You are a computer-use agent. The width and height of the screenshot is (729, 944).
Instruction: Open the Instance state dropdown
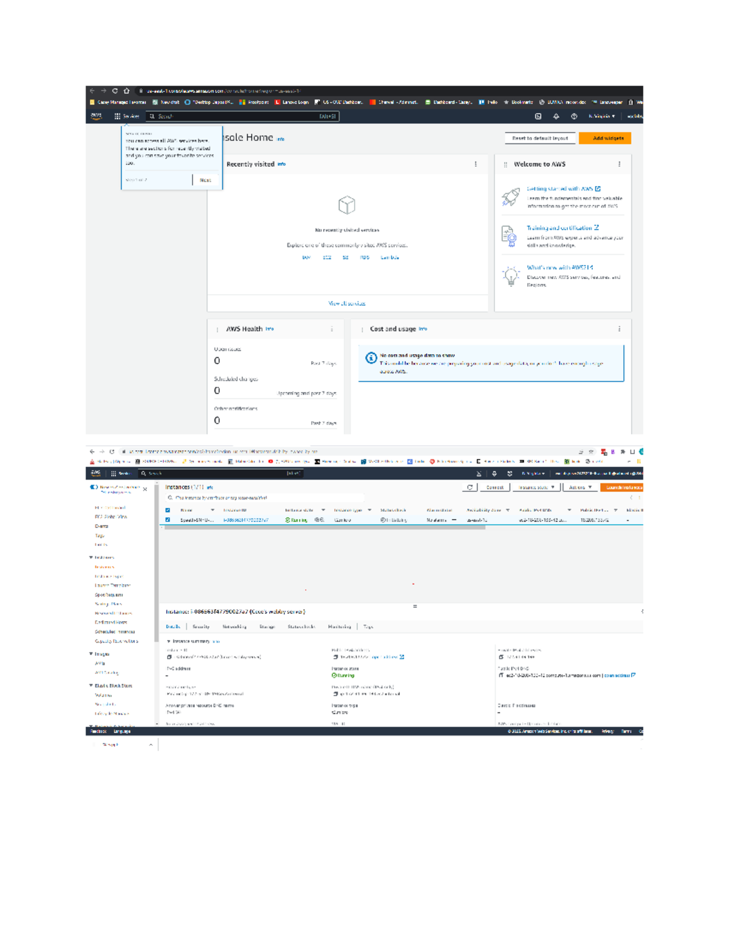[536, 488]
